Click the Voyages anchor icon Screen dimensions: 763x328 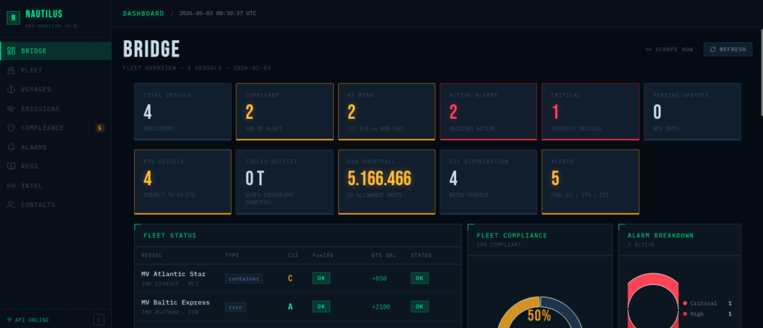click(11, 89)
